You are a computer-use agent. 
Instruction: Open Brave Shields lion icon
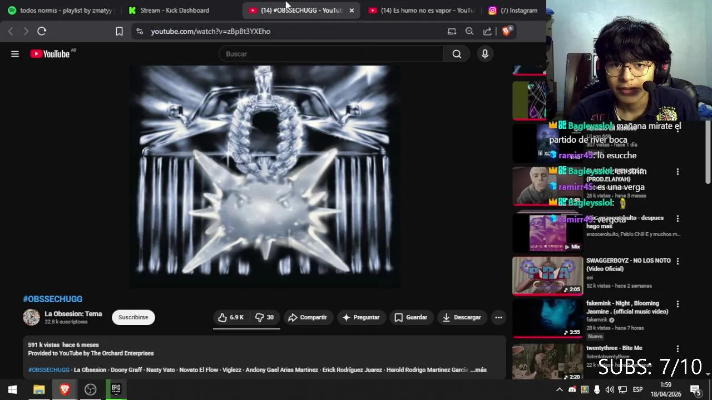pos(506,31)
